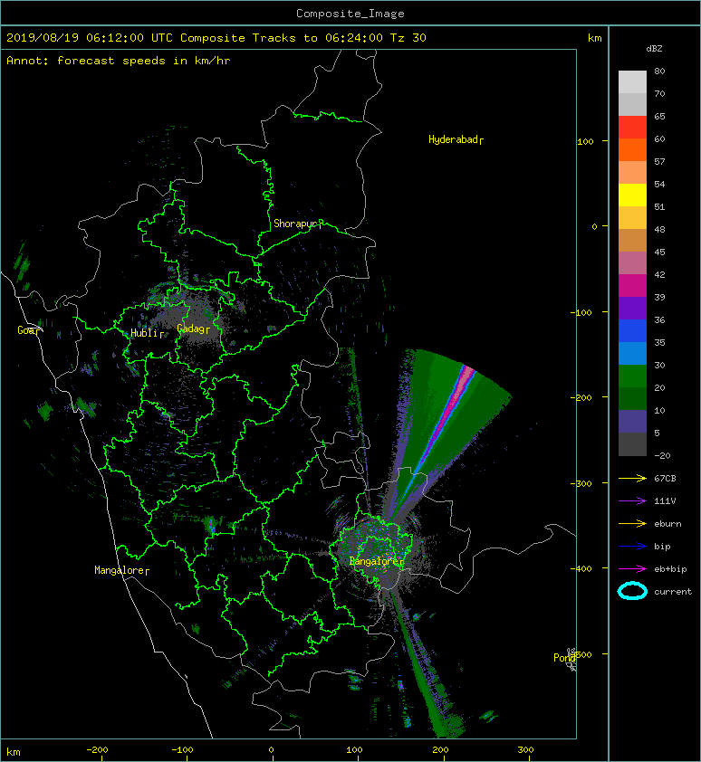Click the 111V purple arrow legend icon

pyautogui.click(x=632, y=501)
